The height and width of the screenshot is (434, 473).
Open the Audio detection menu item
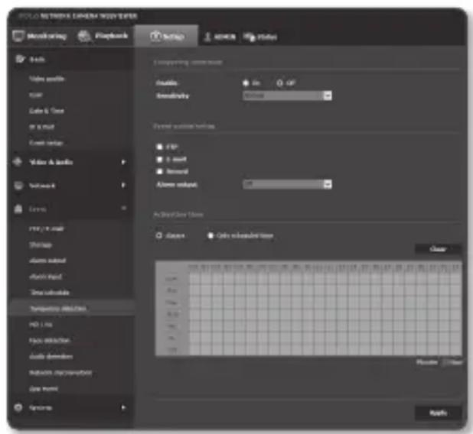click(x=51, y=356)
